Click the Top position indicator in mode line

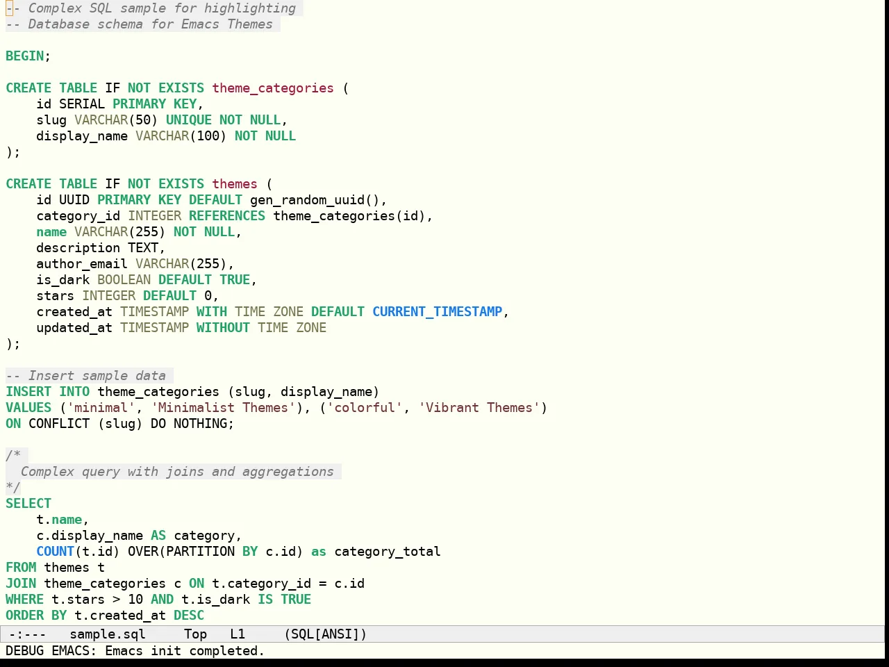[x=195, y=634]
